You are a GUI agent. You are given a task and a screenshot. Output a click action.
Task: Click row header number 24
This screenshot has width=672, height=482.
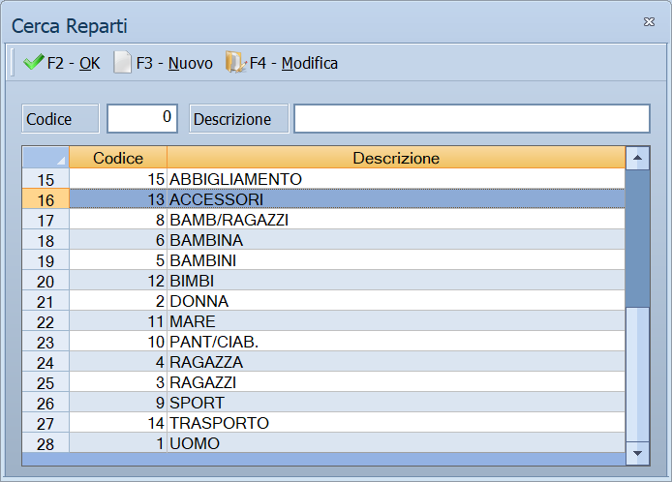click(x=46, y=362)
